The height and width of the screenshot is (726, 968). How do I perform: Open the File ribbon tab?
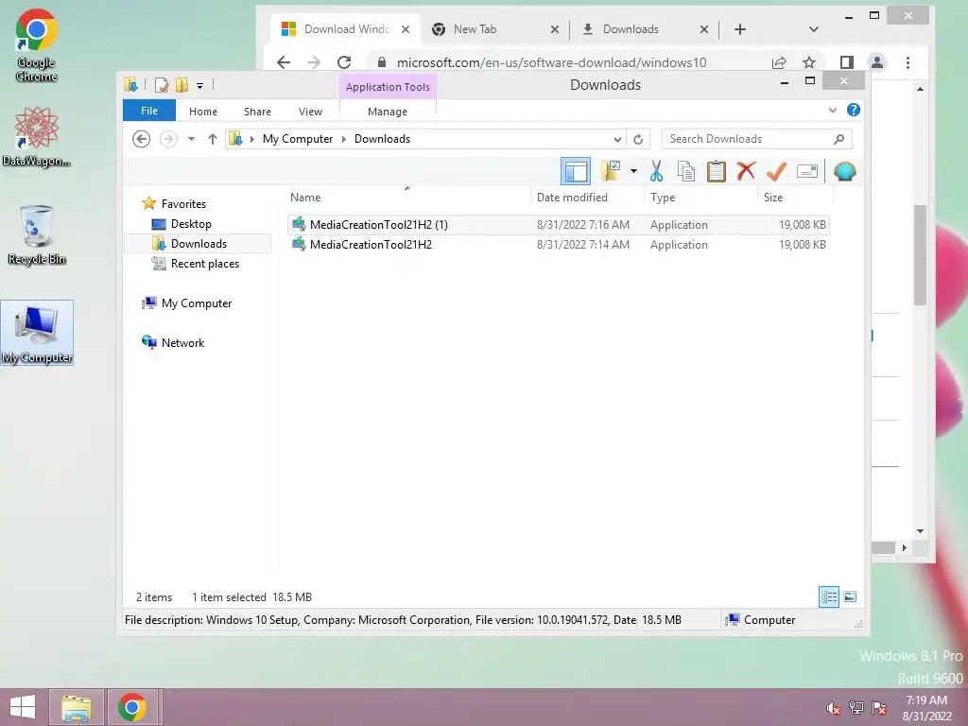tap(149, 112)
